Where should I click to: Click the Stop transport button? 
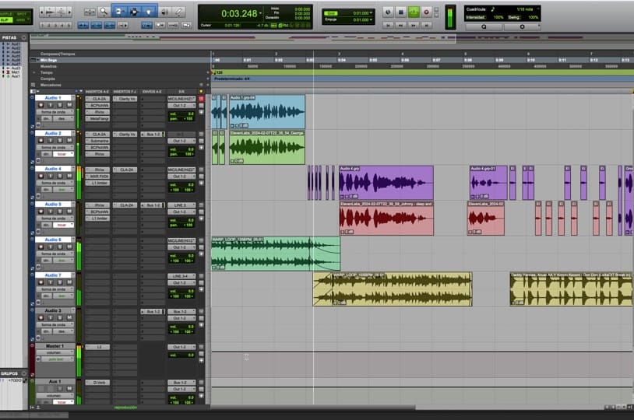pos(400,12)
